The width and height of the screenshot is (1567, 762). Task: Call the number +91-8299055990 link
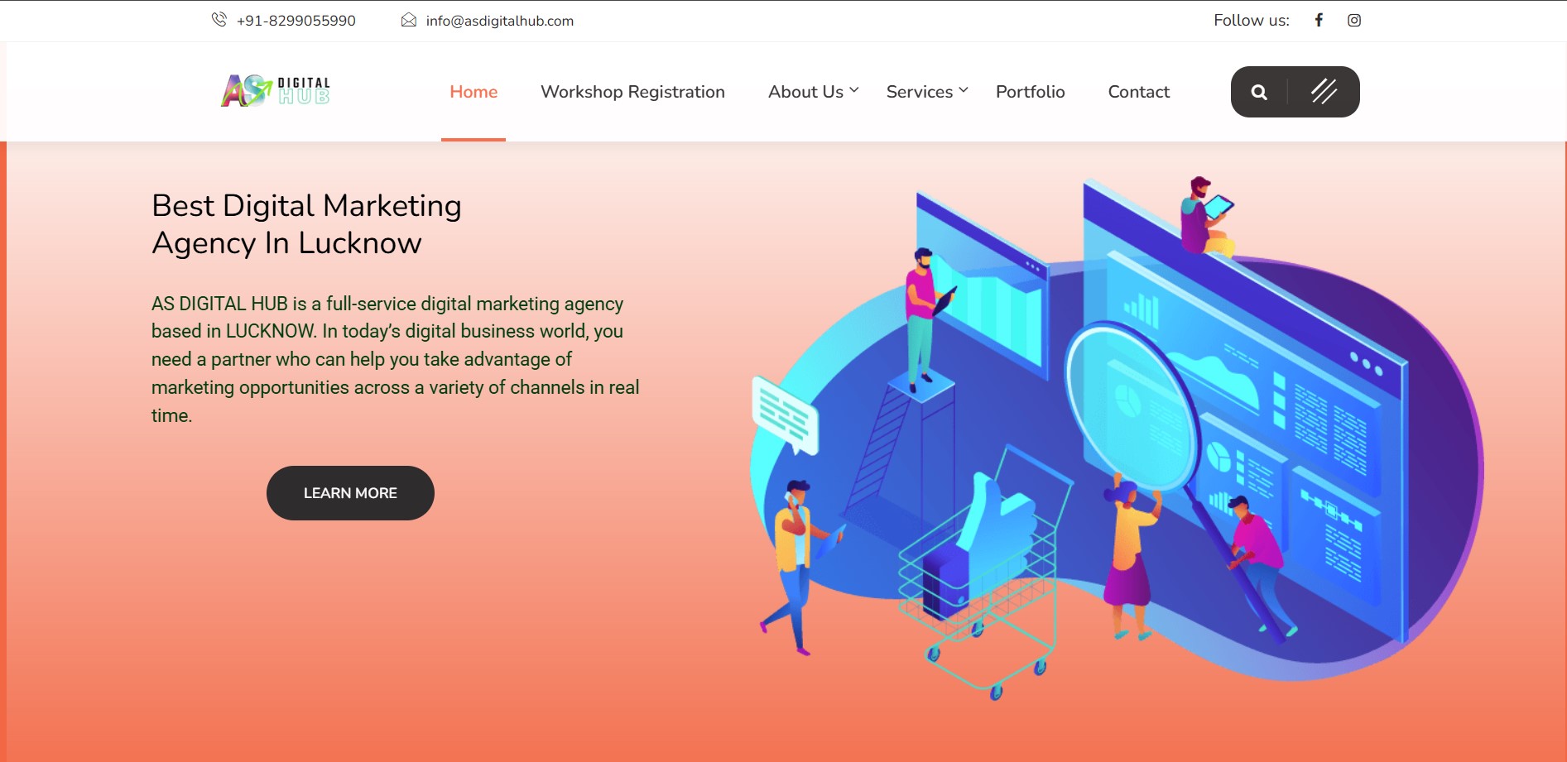coord(296,21)
